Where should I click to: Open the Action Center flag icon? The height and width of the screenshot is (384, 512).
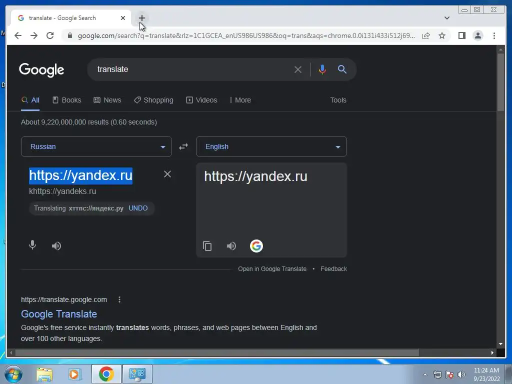point(449,374)
